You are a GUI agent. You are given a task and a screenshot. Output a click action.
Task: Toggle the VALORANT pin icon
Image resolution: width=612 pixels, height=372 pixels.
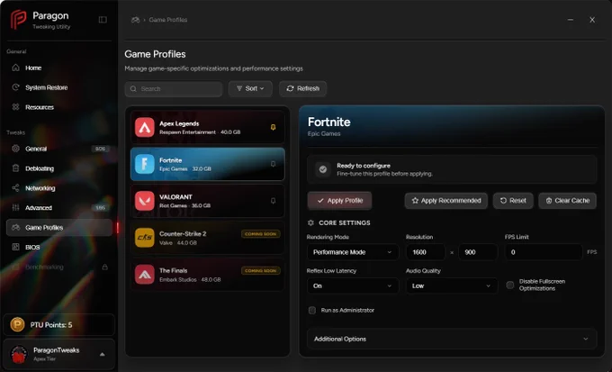click(274, 201)
